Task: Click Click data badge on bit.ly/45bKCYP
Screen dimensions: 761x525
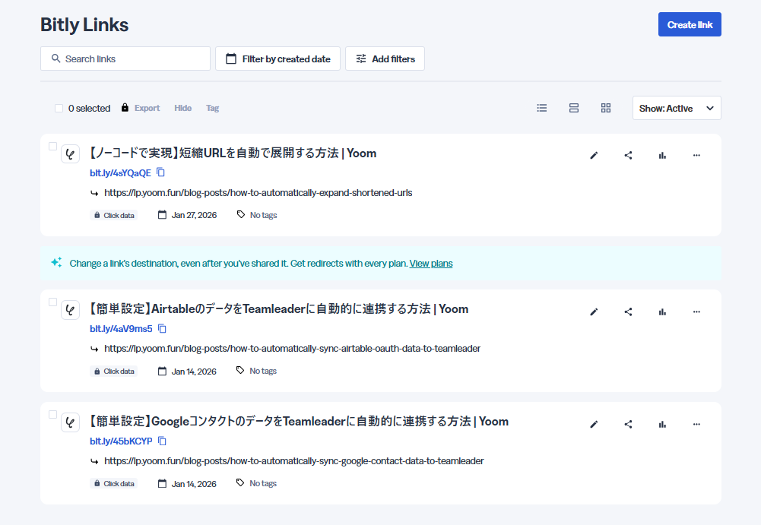Action: (113, 484)
